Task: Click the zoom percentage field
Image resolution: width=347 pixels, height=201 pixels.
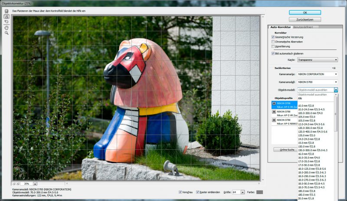Action: tap(27, 184)
